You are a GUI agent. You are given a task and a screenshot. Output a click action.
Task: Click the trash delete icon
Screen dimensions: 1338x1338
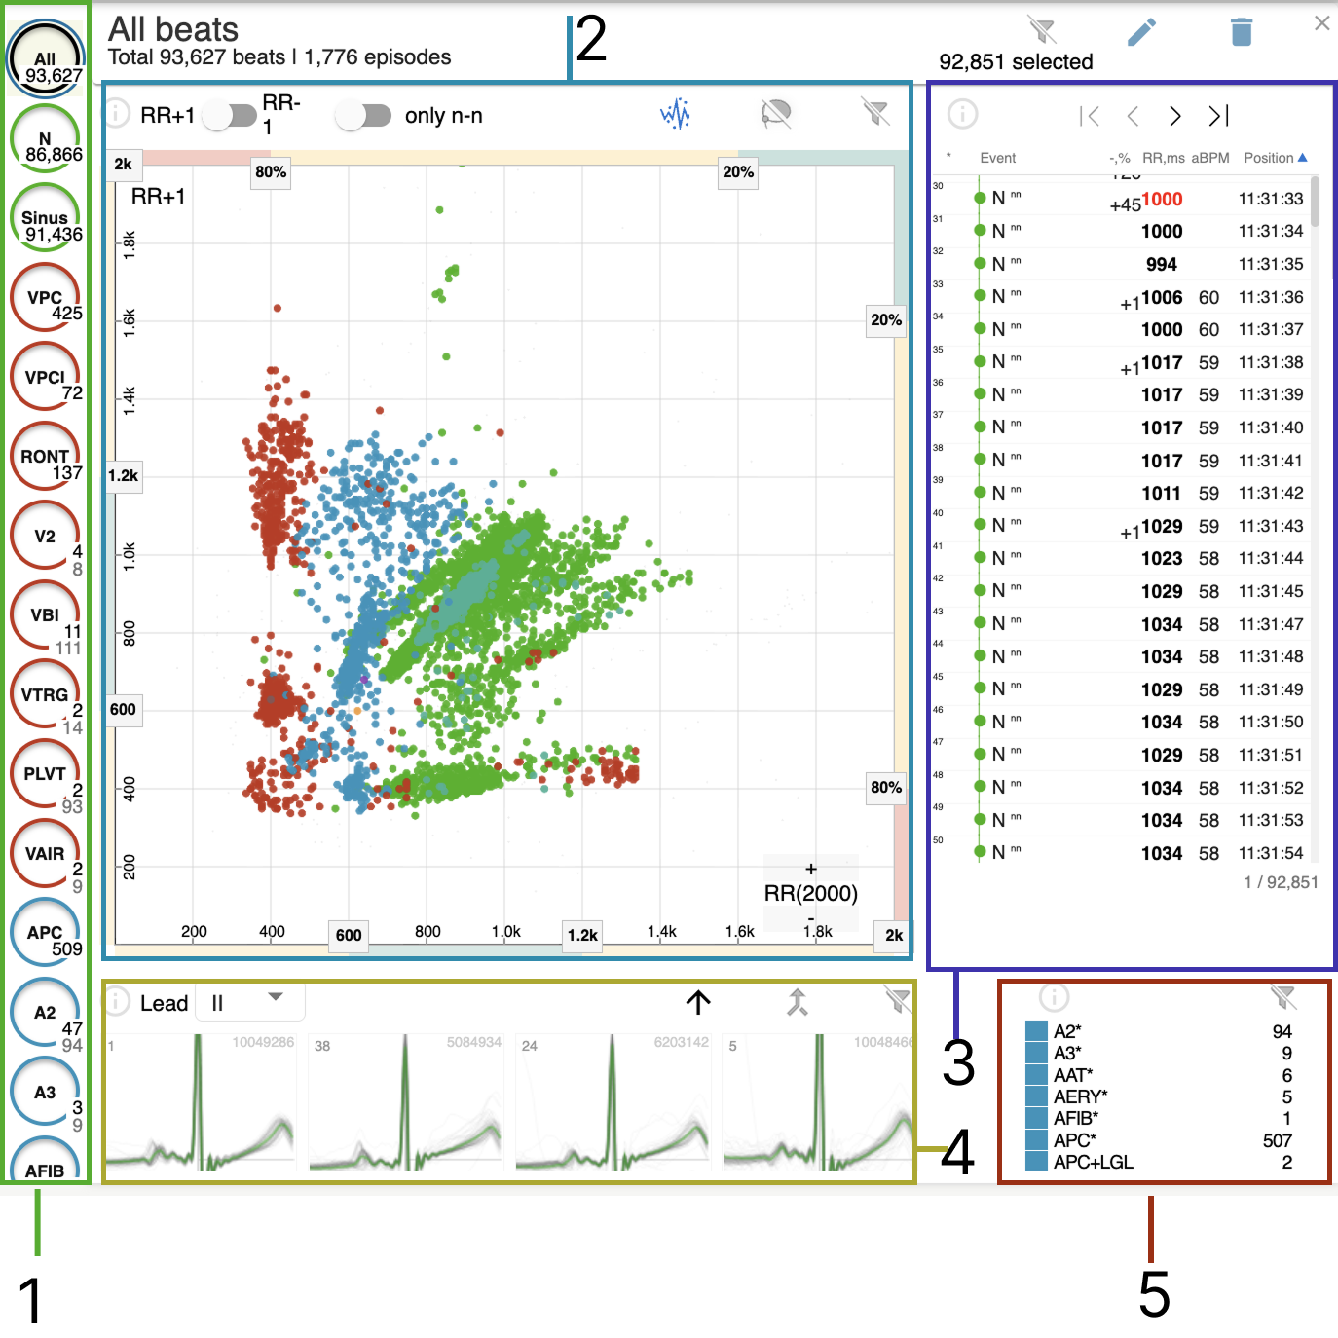point(1241,32)
